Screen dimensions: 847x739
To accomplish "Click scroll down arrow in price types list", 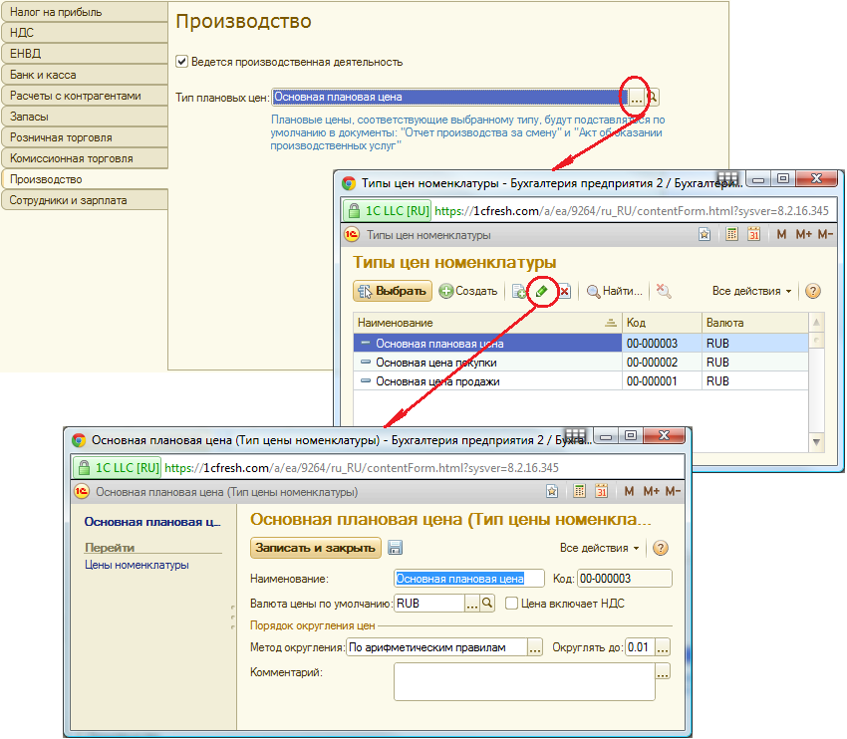I will pos(816,442).
